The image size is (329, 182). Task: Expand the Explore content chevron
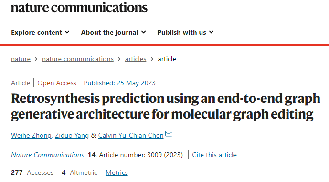pos(67,32)
